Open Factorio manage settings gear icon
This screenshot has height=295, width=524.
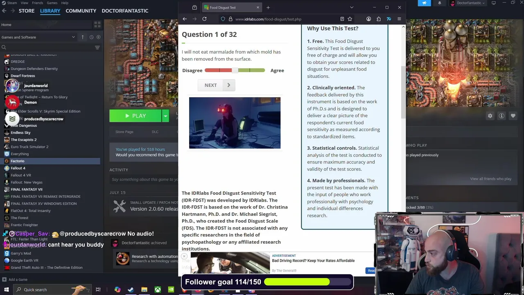pos(490,116)
